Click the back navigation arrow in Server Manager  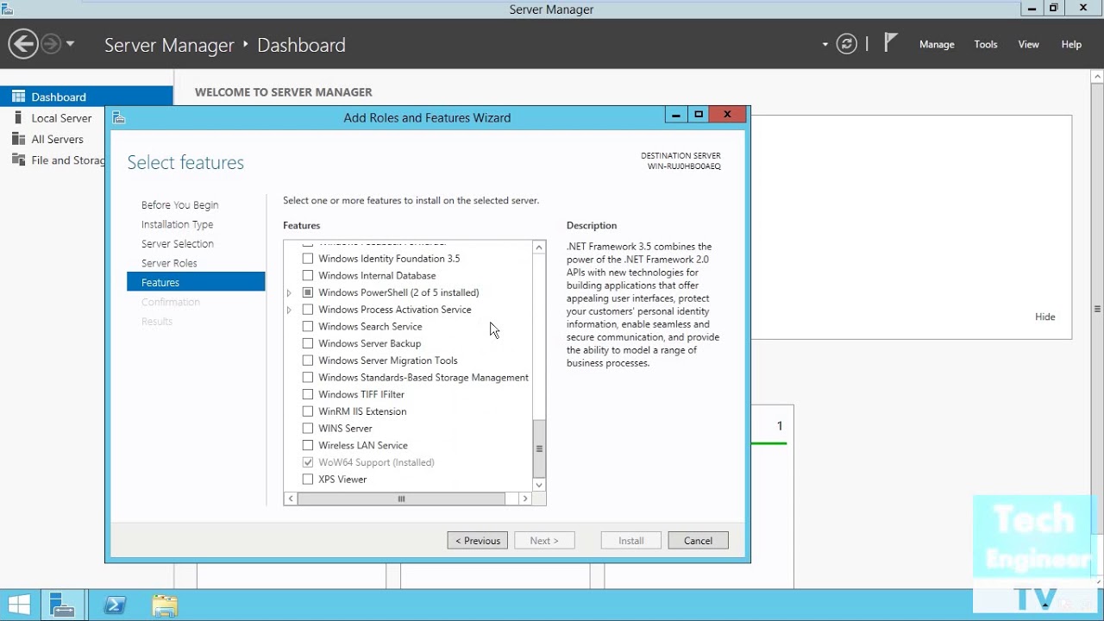point(23,44)
